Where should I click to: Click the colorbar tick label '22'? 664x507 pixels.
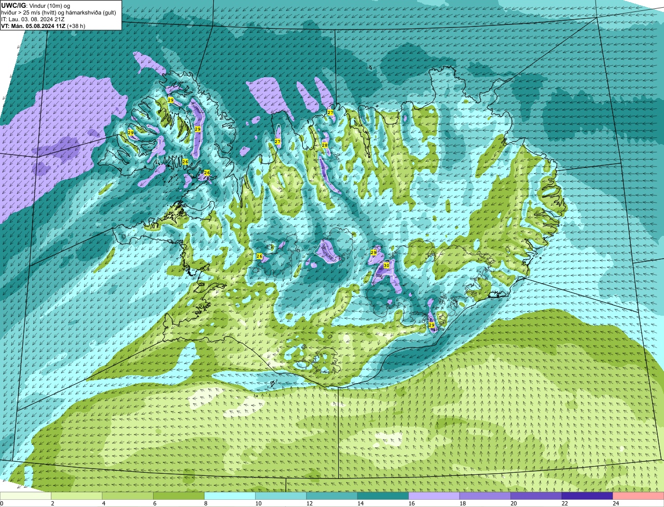(564, 503)
